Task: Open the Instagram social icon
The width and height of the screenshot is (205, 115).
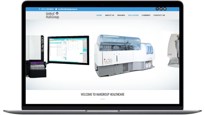Action: click(165, 9)
